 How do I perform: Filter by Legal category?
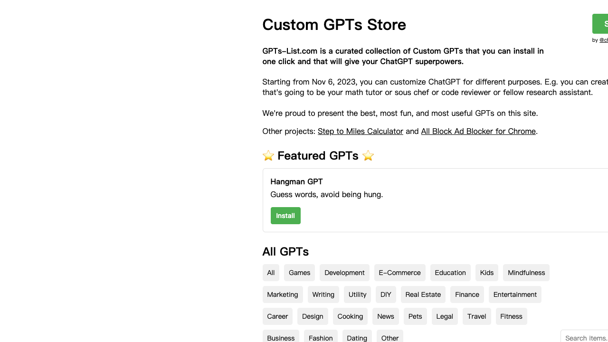pos(445,316)
